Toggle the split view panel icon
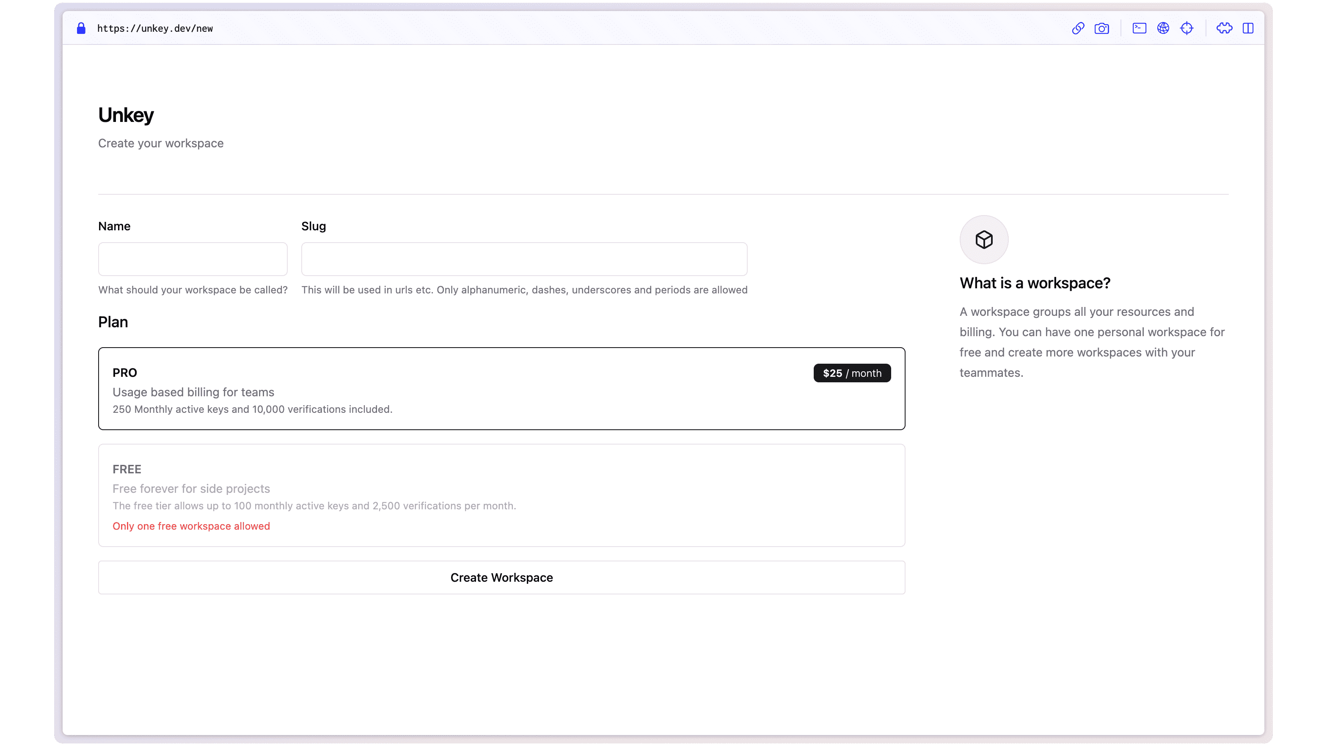Viewport: 1327px width, 746px height. coord(1248,28)
